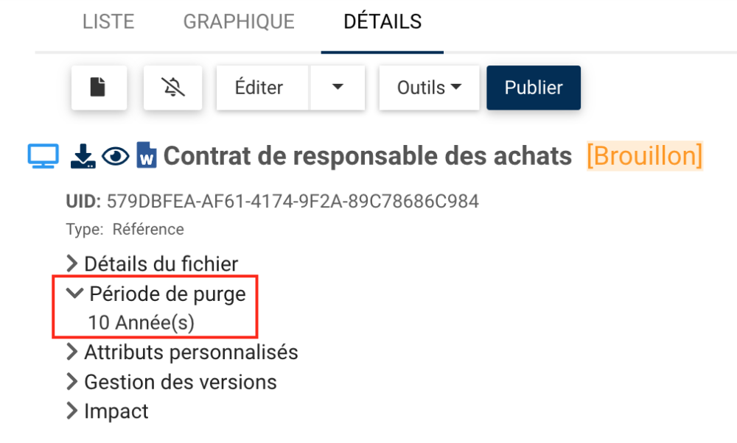
Task: Click the eye preview icon
Action: click(115, 156)
